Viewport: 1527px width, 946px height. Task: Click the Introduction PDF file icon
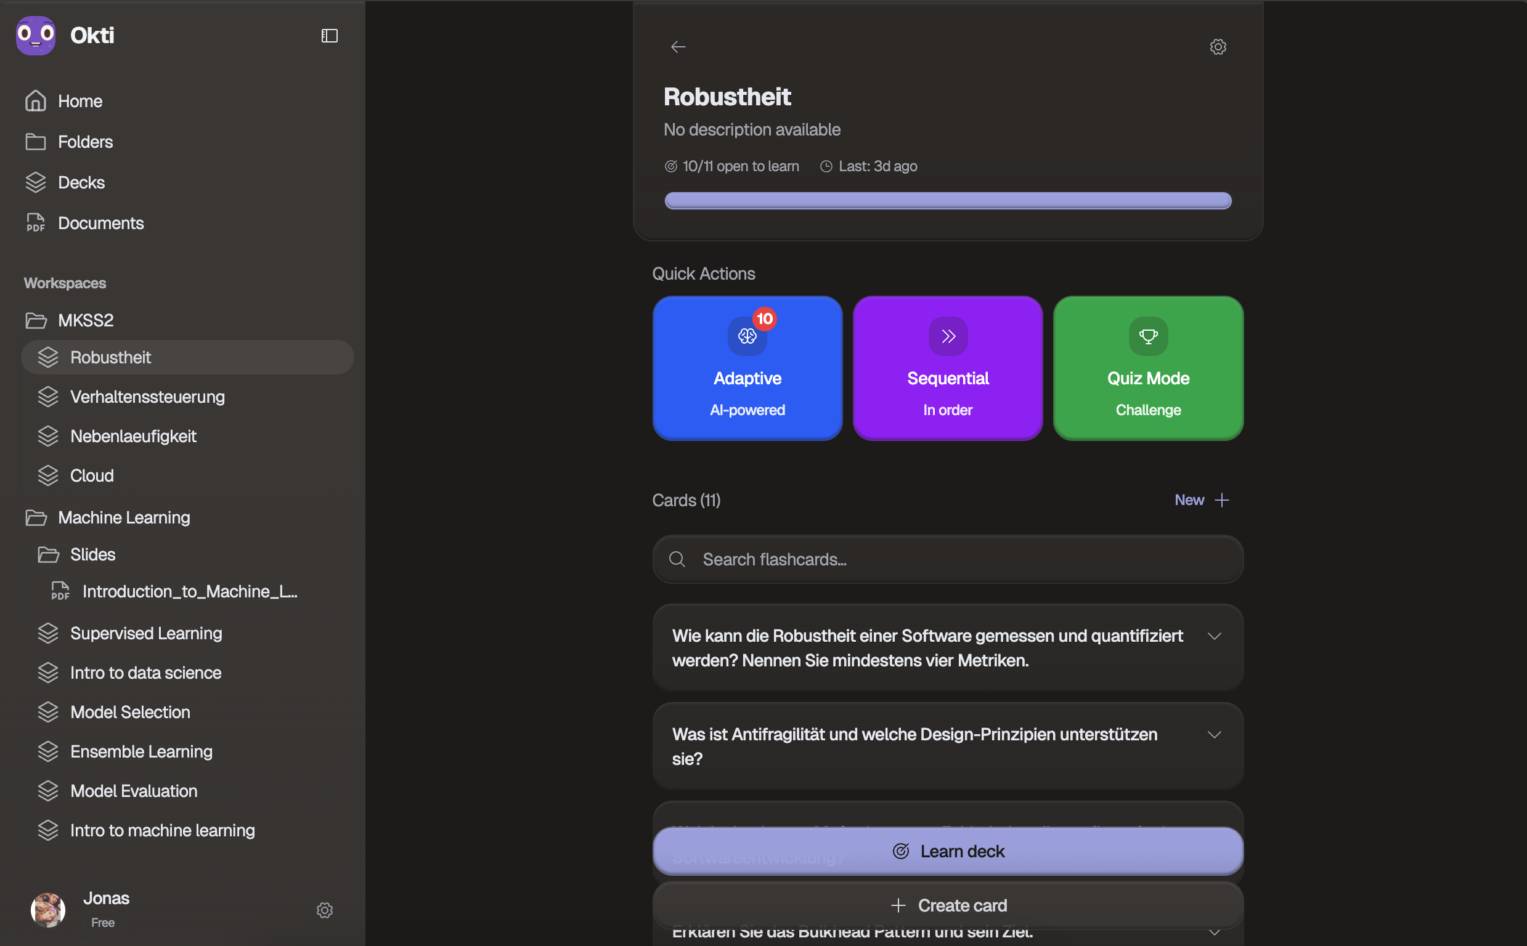point(60,591)
